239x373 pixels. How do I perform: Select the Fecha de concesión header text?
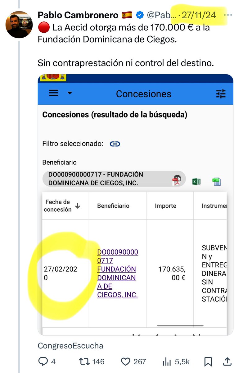[x=58, y=206]
